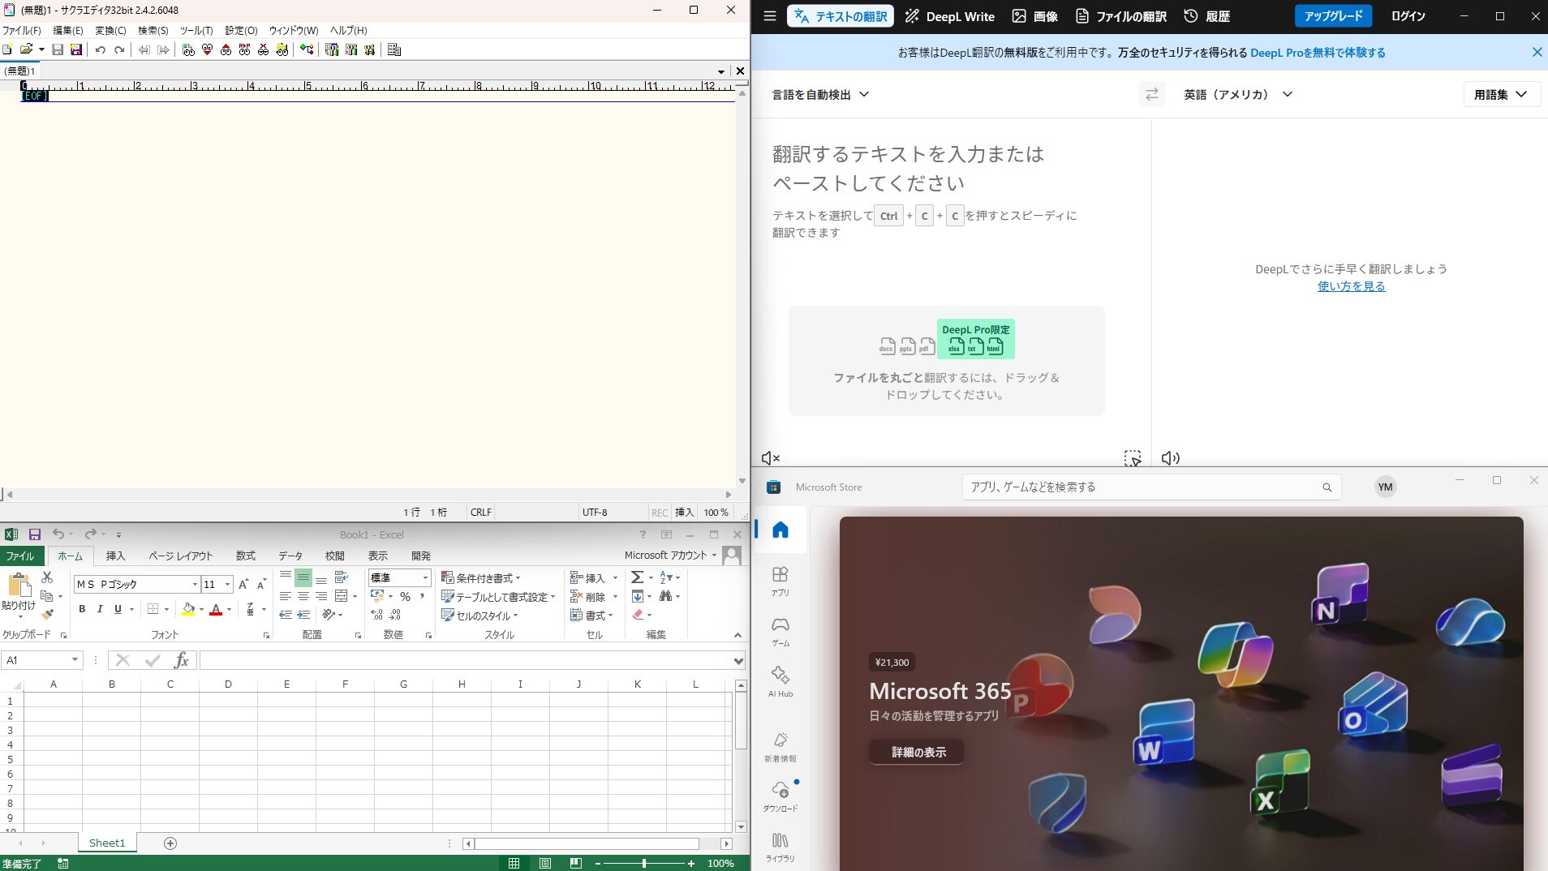Click the 使い方を見る link in DeepL
This screenshot has height=871, width=1548.
coord(1351,286)
